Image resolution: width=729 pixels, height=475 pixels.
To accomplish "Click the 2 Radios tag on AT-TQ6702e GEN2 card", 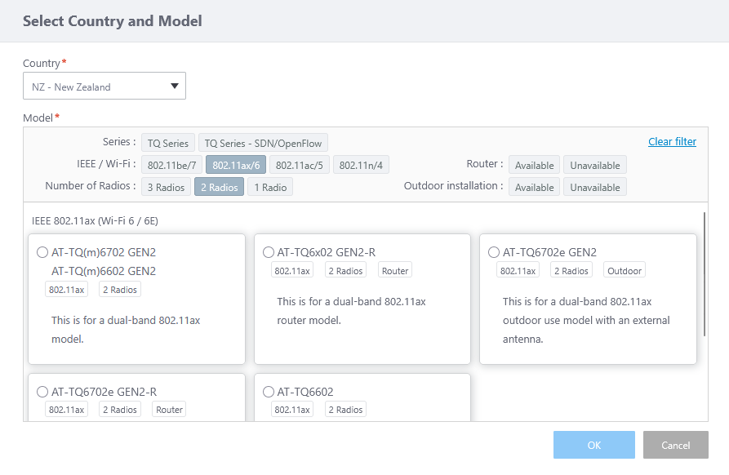I will coord(571,270).
